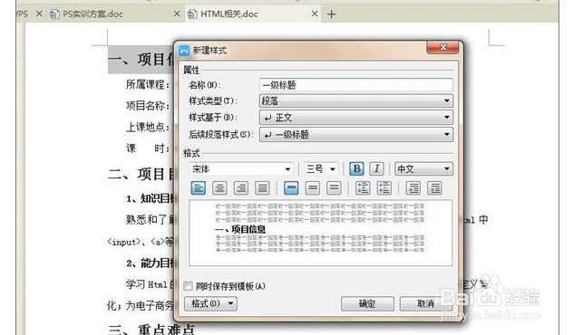The height and width of the screenshot is (335, 573).
Task: Expand the 格式(O) button menu
Action: coord(211,303)
